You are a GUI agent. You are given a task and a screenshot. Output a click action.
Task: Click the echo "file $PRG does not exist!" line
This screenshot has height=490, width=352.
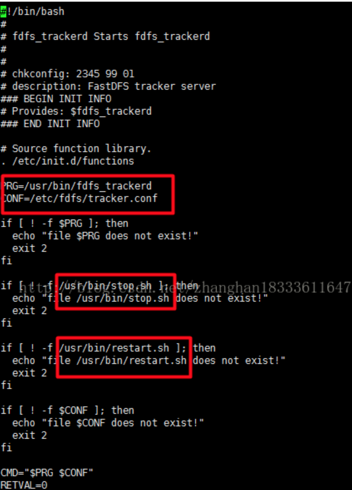[x=105, y=236]
